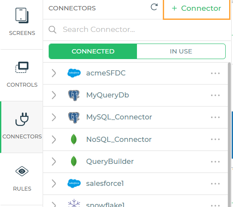Refresh the connectors list
The height and width of the screenshot is (207, 233).
tap(154, 7)
